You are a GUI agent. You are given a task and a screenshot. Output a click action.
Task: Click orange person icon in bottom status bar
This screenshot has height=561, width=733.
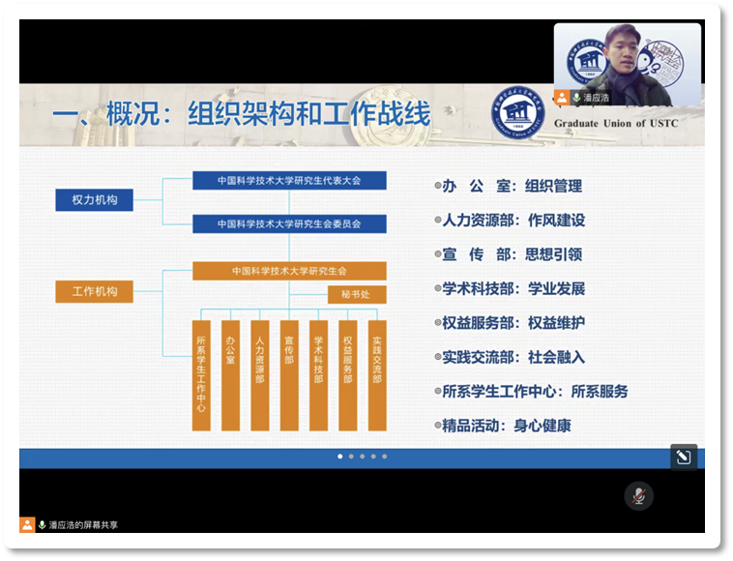coord(27,524)
